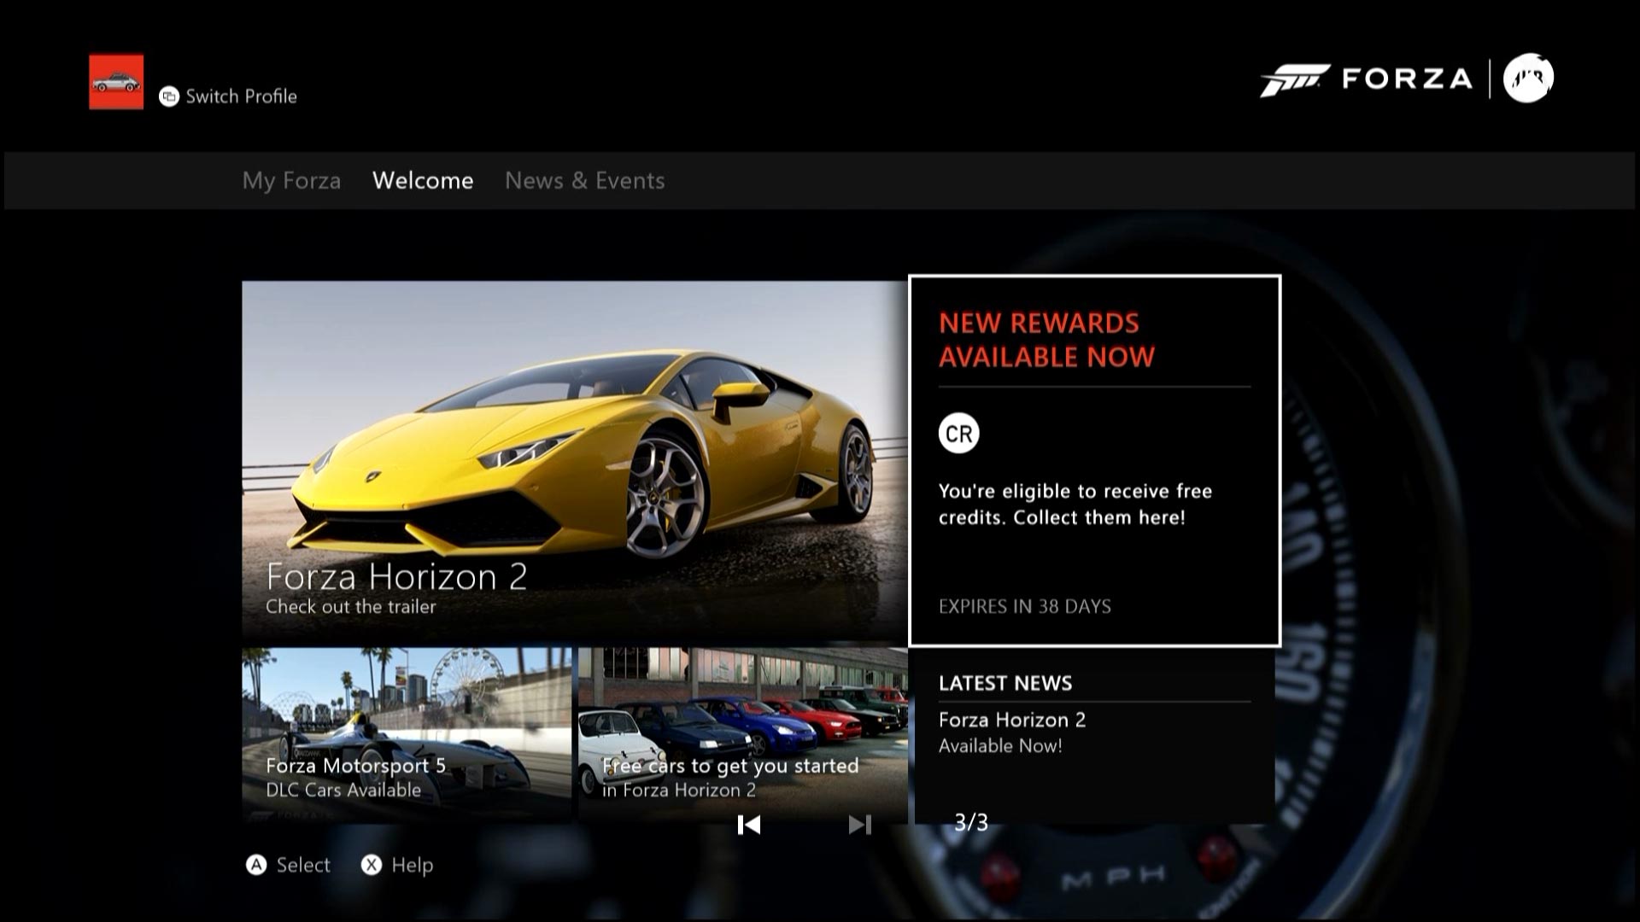
Task: Open the My Forza tab
Action: [291, 181]
